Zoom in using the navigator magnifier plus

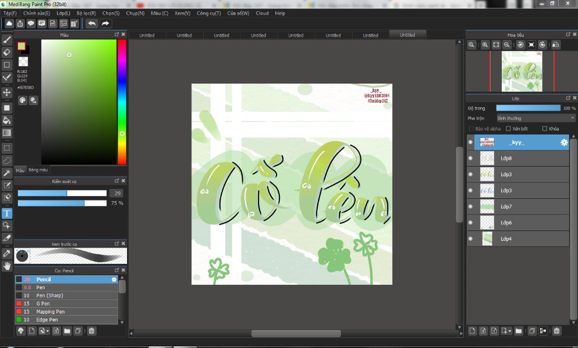pos(485,45)
